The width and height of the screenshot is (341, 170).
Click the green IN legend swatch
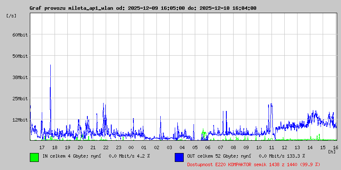coord(34,157)
